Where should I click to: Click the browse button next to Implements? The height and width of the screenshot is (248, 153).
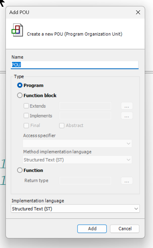coord(127,116)
